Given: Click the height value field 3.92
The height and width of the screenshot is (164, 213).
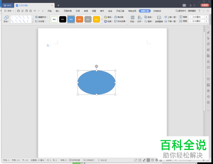Looking at the screenshot, I should (198, 17).
